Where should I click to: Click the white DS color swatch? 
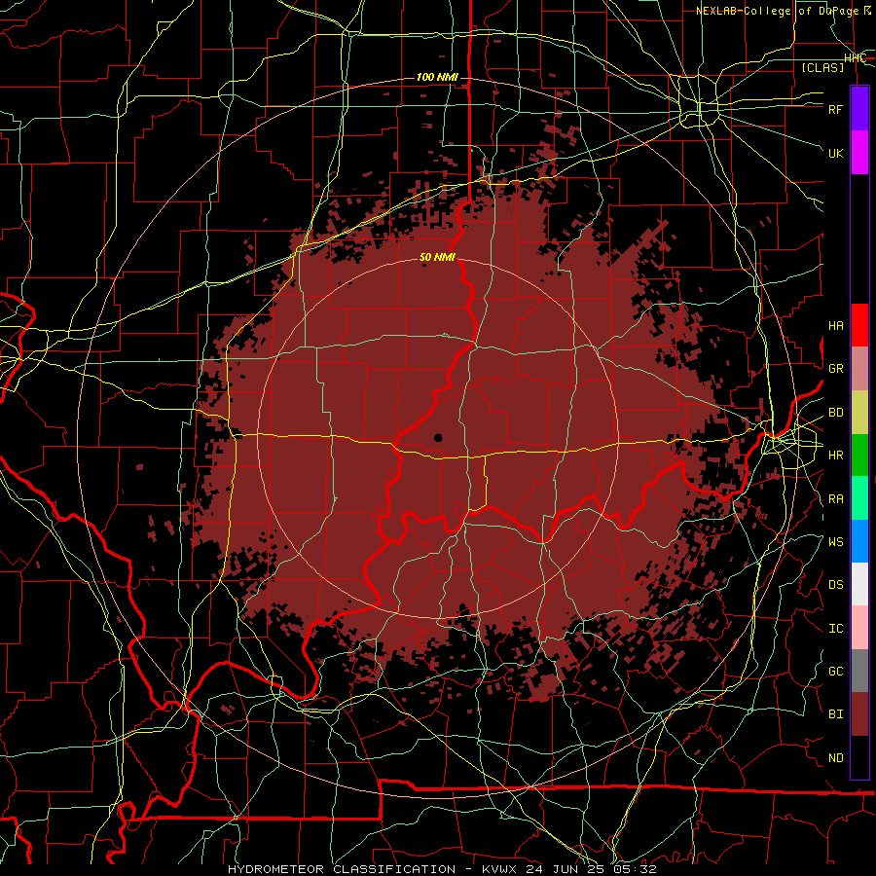coord(859,584)
